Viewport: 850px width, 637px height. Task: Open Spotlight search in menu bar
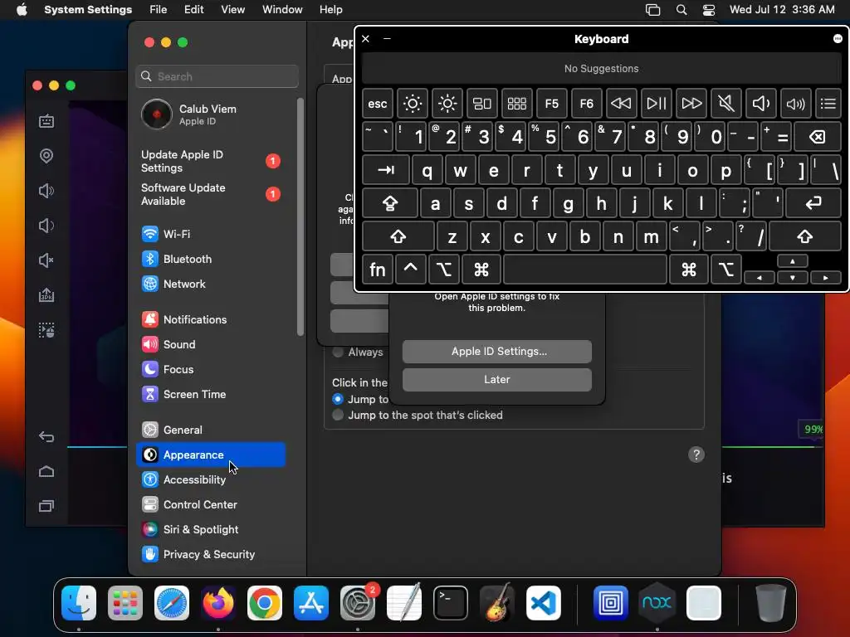681,10
